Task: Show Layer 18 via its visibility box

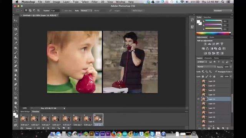Action: 198,81
